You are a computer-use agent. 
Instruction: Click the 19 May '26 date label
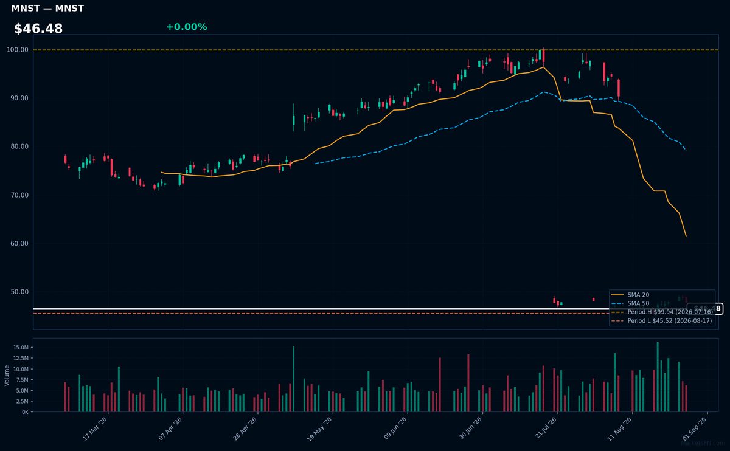coord(321,428)
